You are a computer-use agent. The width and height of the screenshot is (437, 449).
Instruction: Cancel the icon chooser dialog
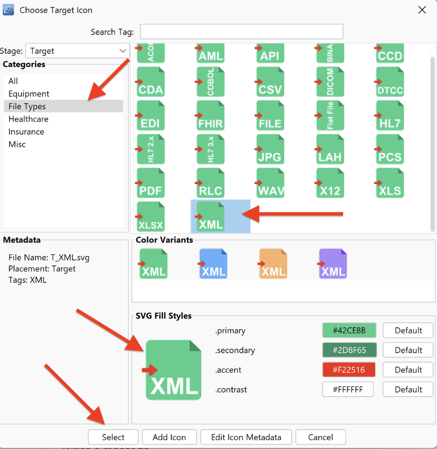click(x=321, y=437)
